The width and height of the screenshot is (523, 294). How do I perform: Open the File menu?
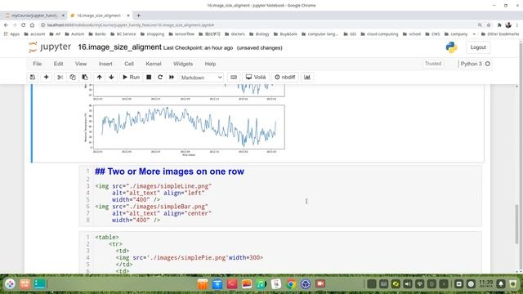click(38, 64)
